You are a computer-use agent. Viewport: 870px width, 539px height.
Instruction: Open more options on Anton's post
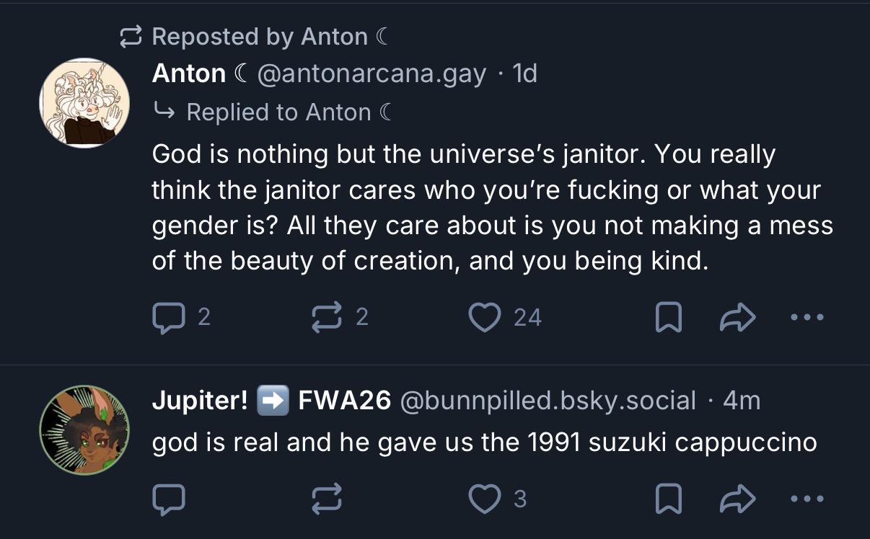click(x=807, y=317)
